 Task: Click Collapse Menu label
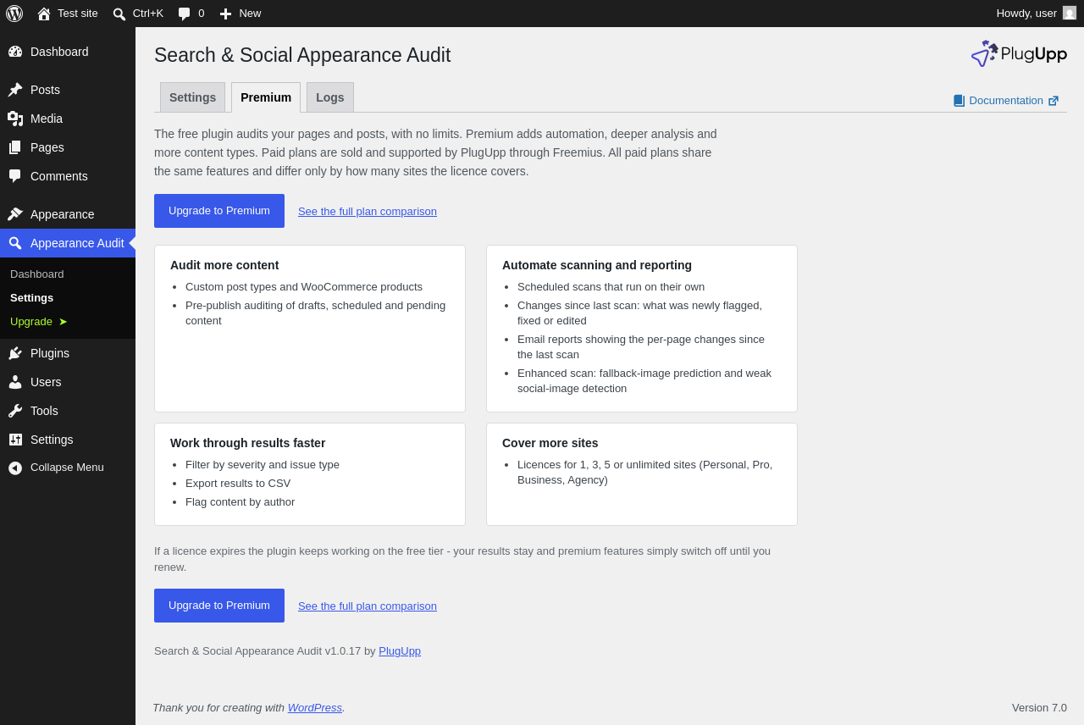pyautogui.click(x=67, y=468)
